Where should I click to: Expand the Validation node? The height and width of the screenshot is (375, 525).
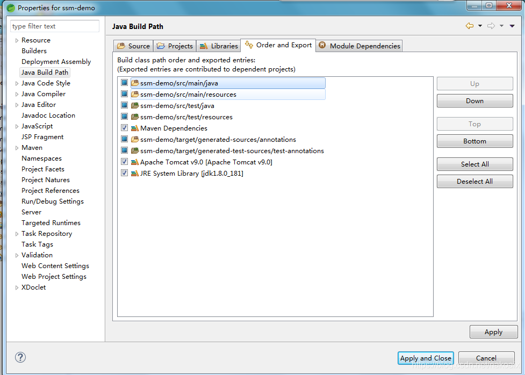(17, 255)
